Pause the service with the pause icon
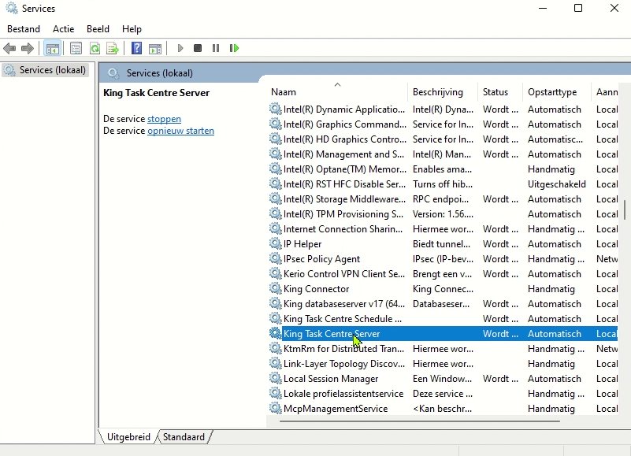This screenshot has height=456, width=631. 216,48
